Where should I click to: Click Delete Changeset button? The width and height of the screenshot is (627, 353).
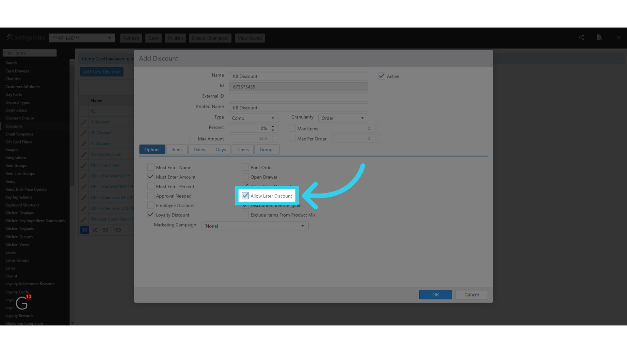[x=210, y=38]
